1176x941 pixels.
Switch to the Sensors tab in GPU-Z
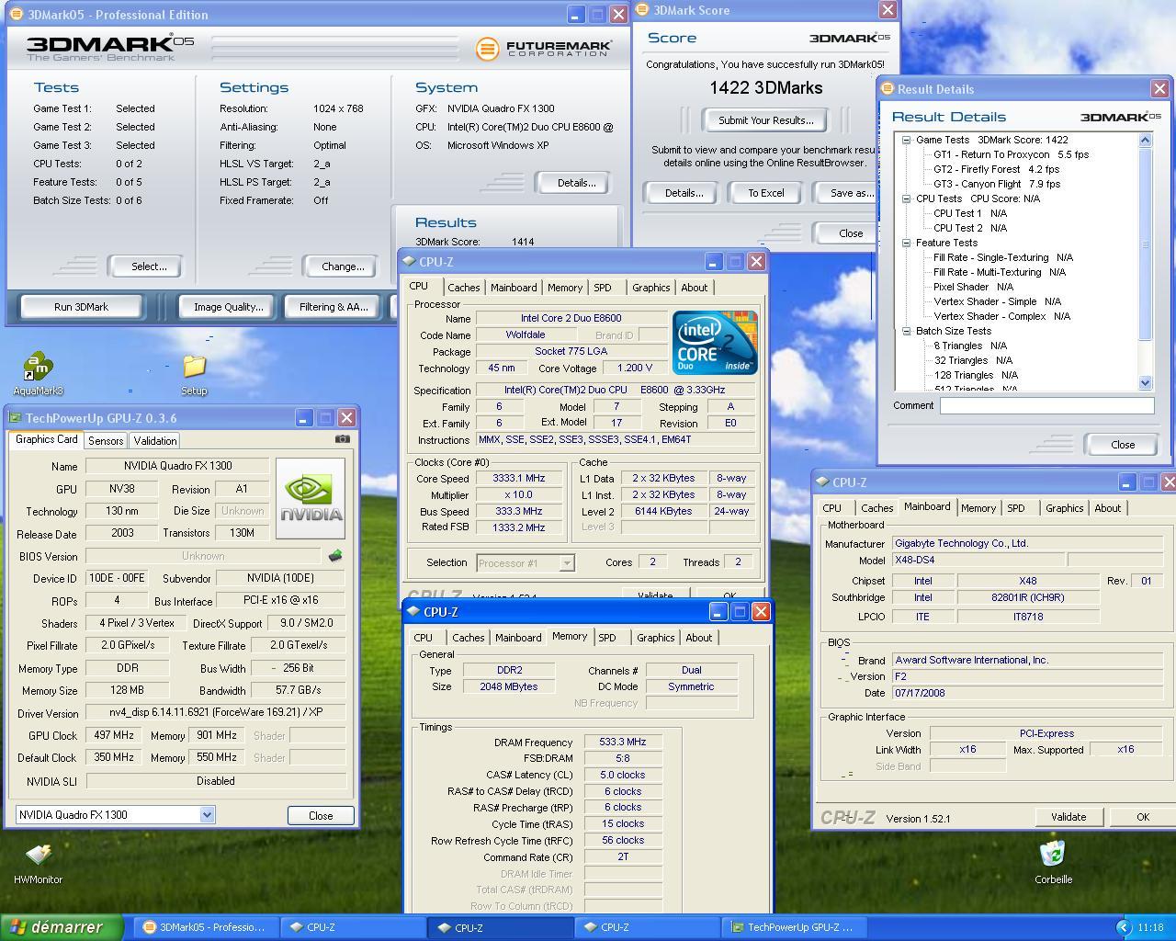point(106,441)
